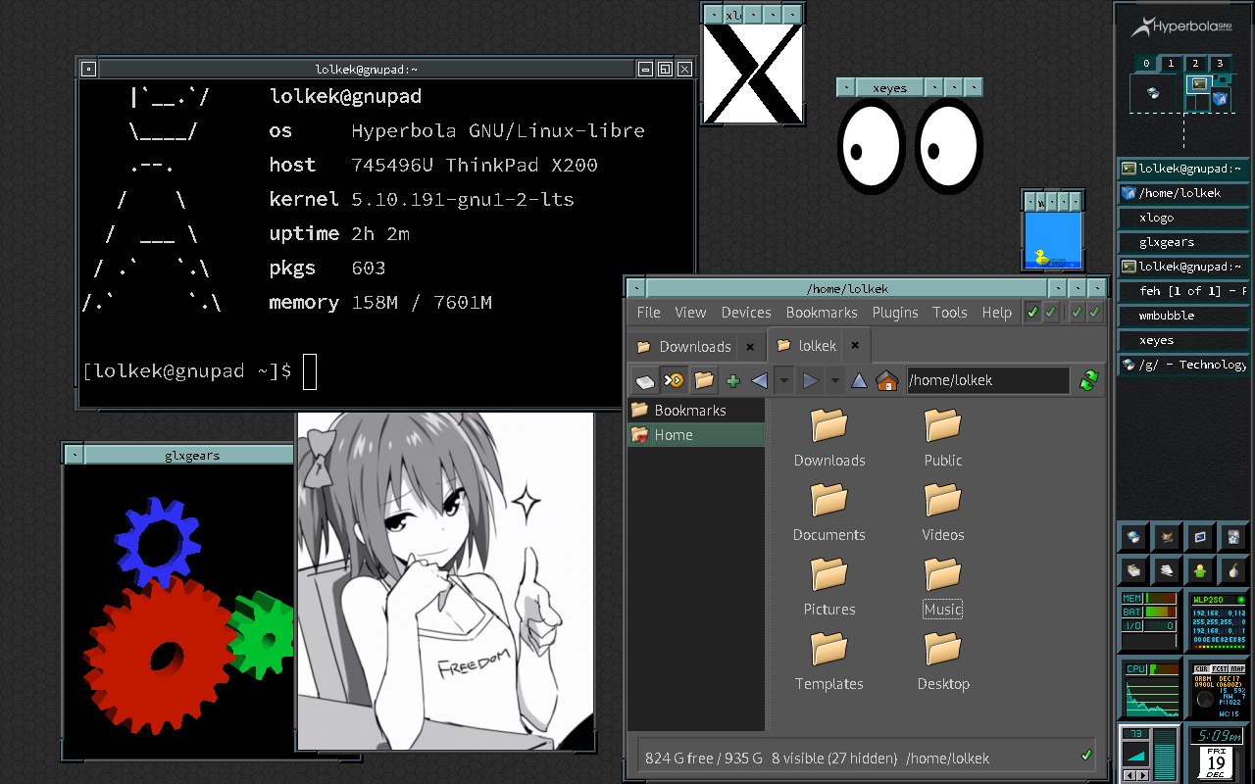The height and width of the screenshot is (784, 1255).
Task: Click the green plus new-tab icon
Action: tap(732, 380)
